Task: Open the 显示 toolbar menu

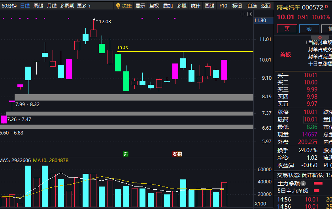Action: coord(140,6)
